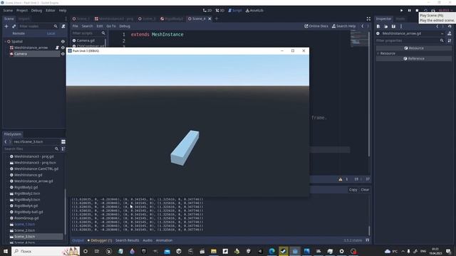Screen dimensions: 456x256
Task: Switch scene tree to Local
Action: (51, 33)
